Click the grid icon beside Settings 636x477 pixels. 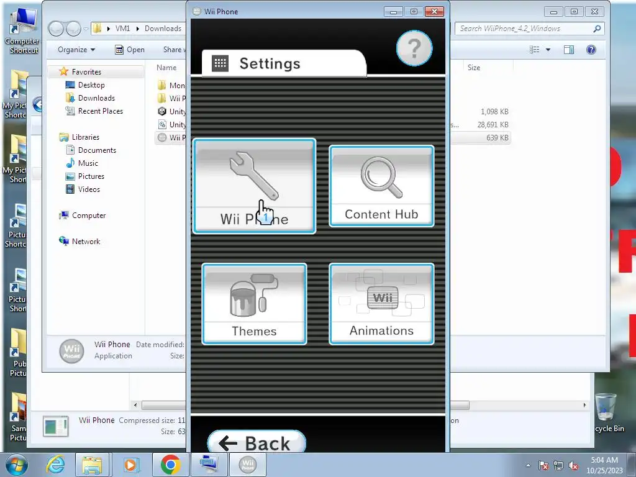220,63
